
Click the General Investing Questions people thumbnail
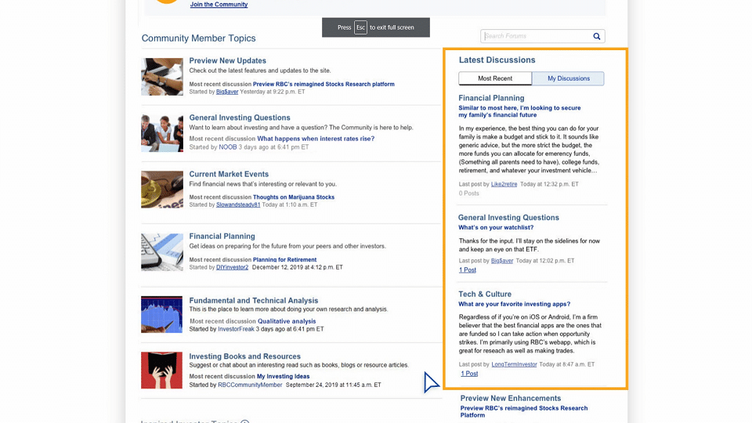[161, 133]
